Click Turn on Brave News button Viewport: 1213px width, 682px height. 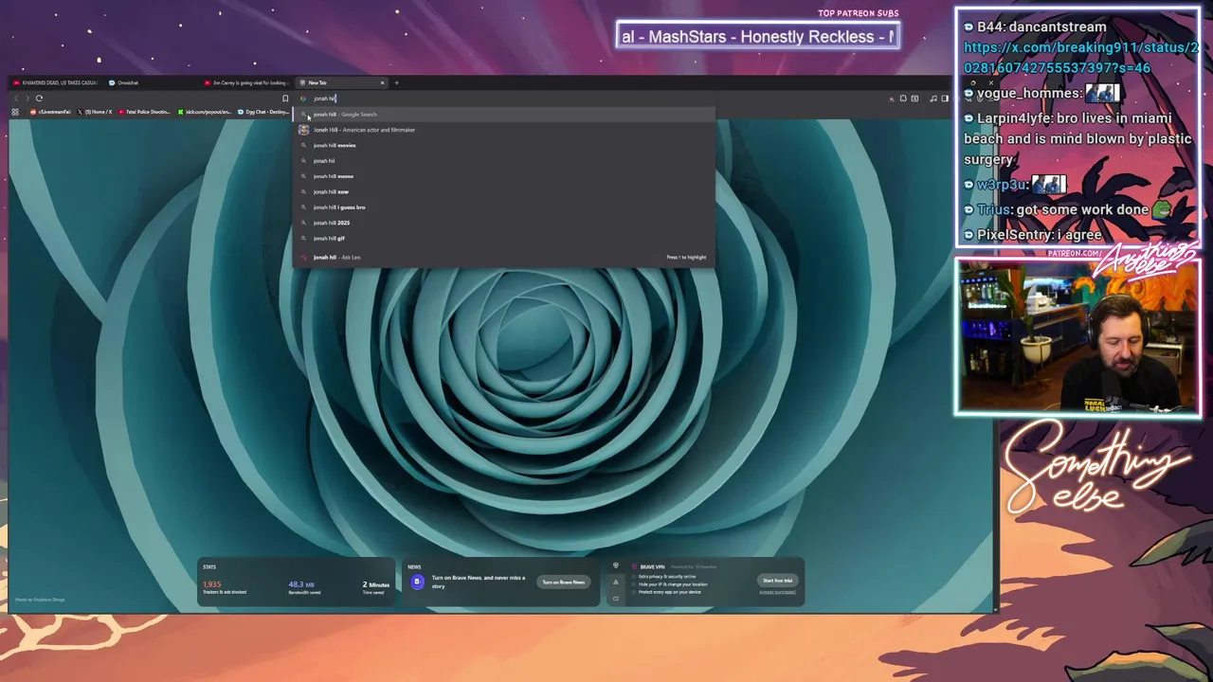pyautogui.click(x=563, y=582)
